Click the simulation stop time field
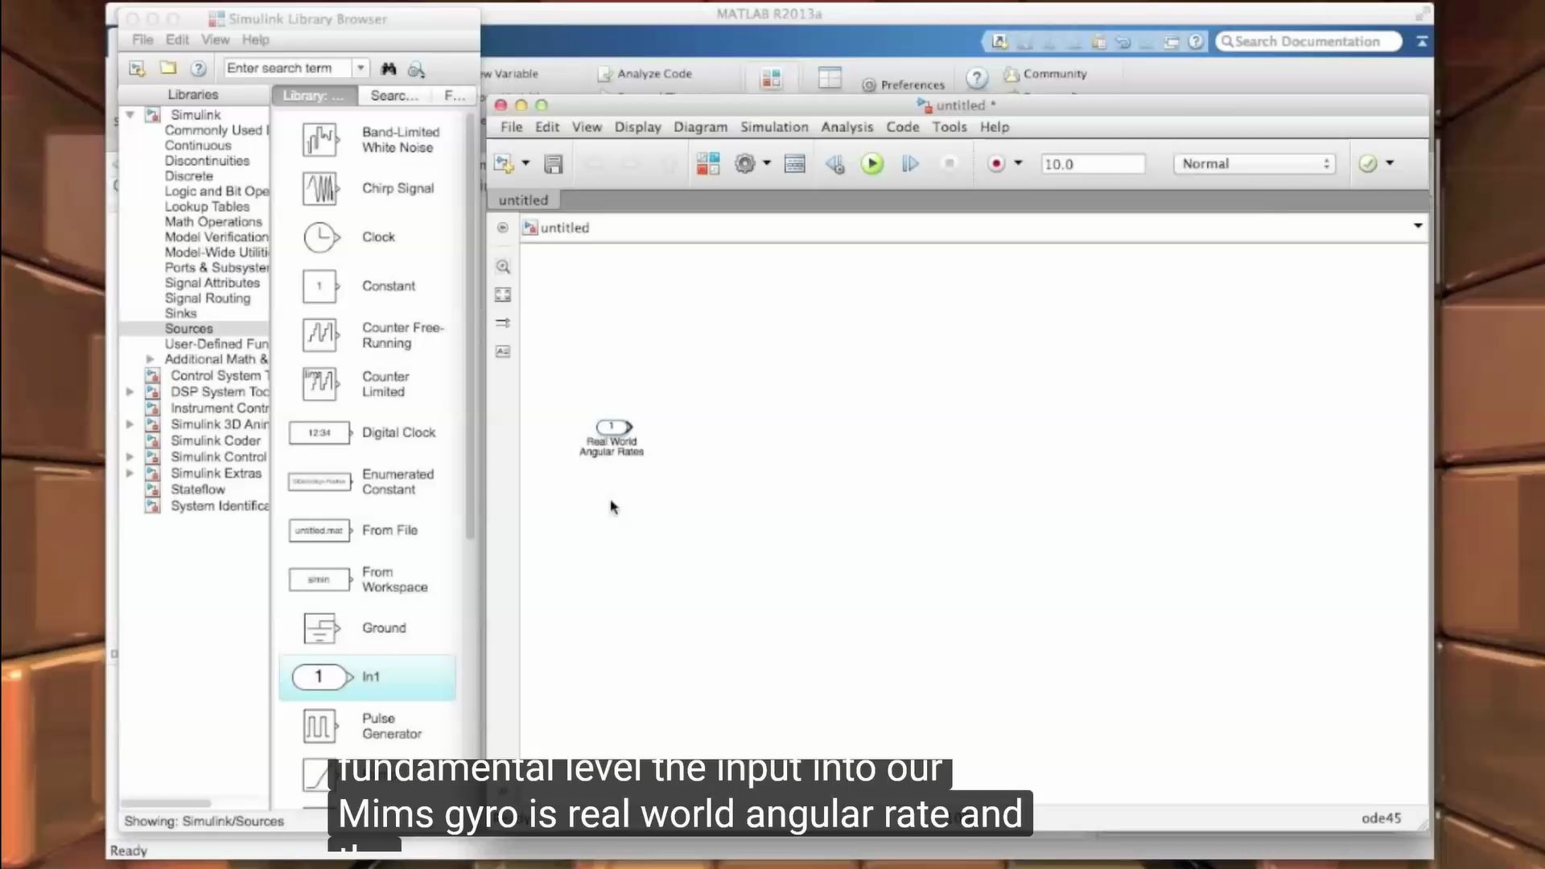The height and width of the screenshot is (869, 1545). 1092,164
